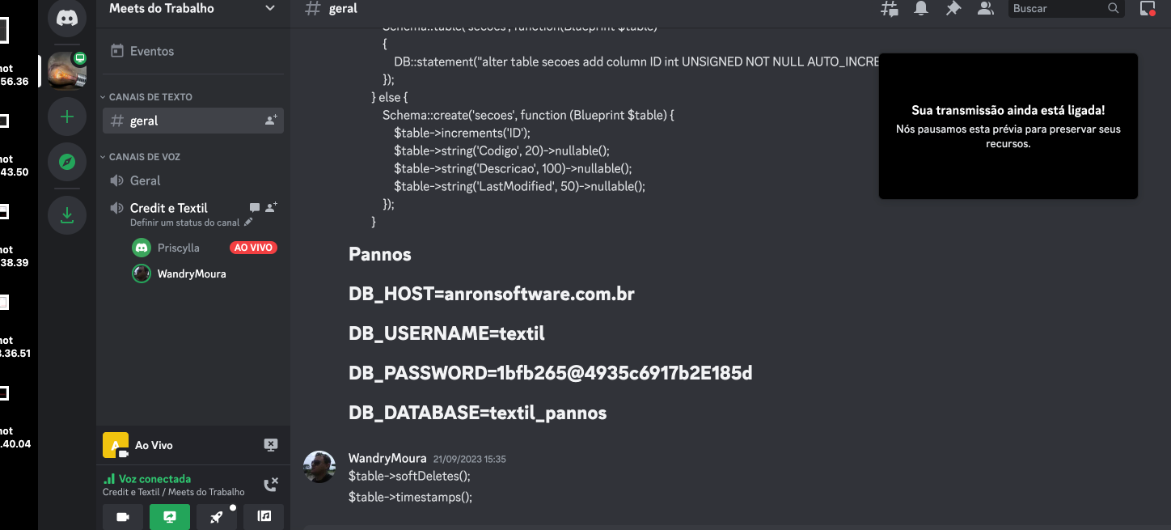Open the Activities rocket icon

(x=217, y=516)
